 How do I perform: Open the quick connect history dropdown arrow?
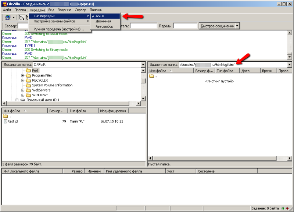coord(237,26)
